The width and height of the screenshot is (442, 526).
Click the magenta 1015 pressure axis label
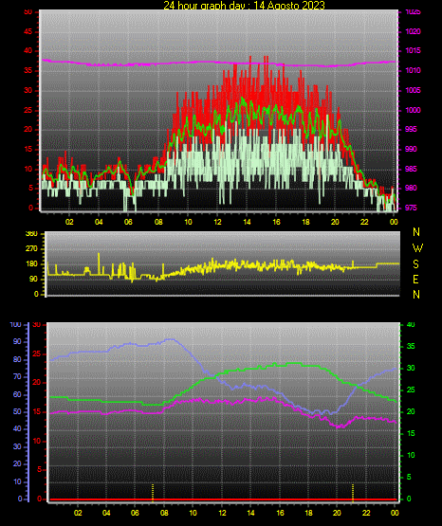tap(413, 50)
